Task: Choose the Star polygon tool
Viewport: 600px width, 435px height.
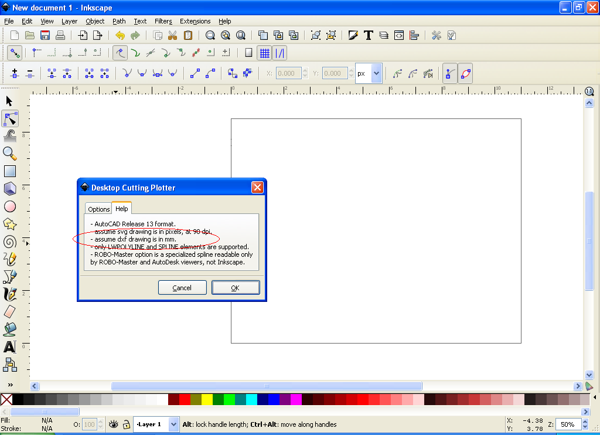Action: pyautogui.click(x=10, y=224)
